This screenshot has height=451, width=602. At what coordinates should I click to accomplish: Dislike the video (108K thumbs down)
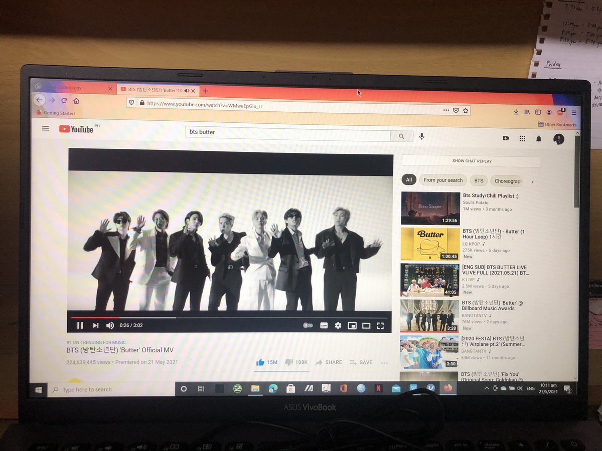(296, 362)
